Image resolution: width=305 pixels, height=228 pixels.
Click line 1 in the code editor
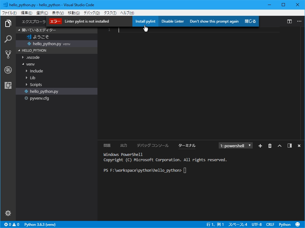(199, 30)
